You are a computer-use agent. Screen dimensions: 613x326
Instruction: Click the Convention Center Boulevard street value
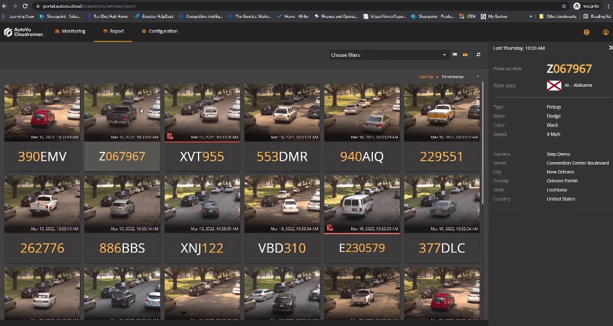tap(577, 163)
